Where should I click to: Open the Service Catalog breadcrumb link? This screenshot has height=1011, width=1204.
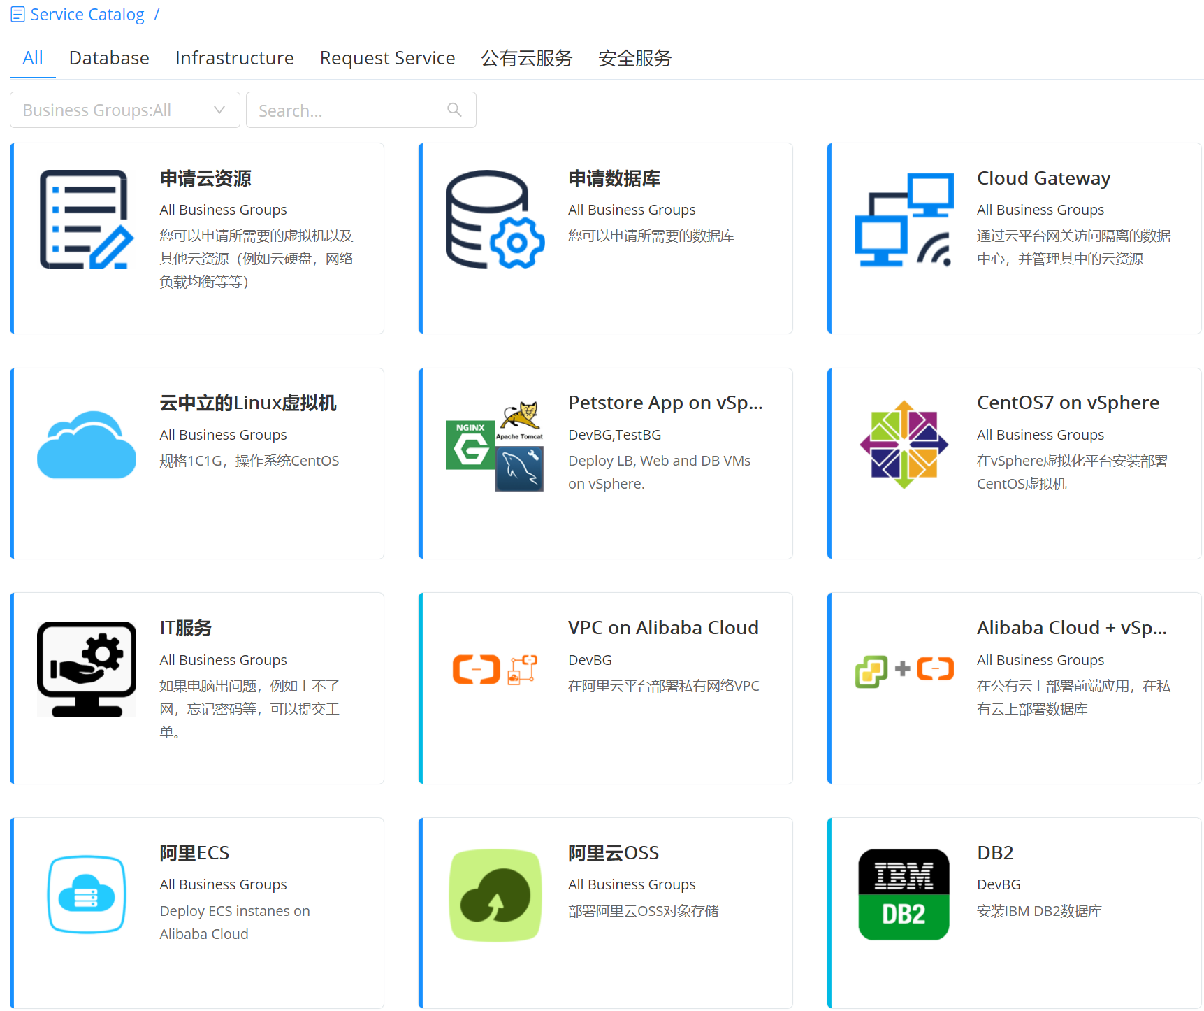click(87, 14)
